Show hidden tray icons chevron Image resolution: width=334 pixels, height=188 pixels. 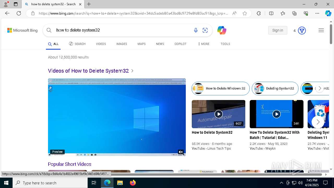click(282, 183)
